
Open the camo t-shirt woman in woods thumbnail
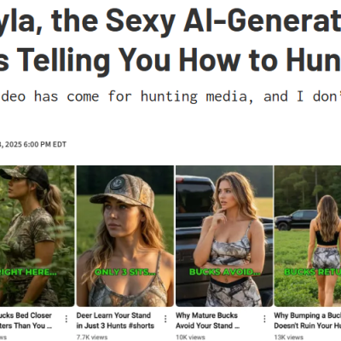click(38, 236)
